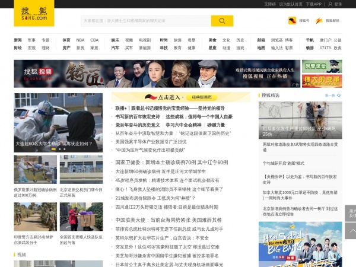
Task: Open 宁句城际开启跑图模式 article
Action: click(x=284, y=163)
